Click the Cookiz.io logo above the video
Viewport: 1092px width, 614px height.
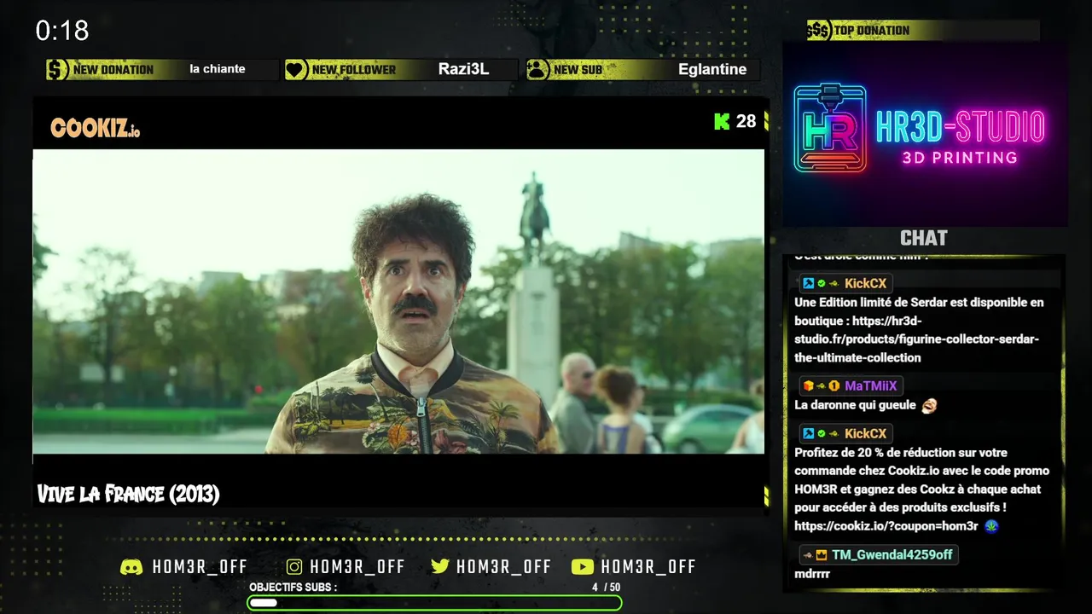(x=96, y=129)
